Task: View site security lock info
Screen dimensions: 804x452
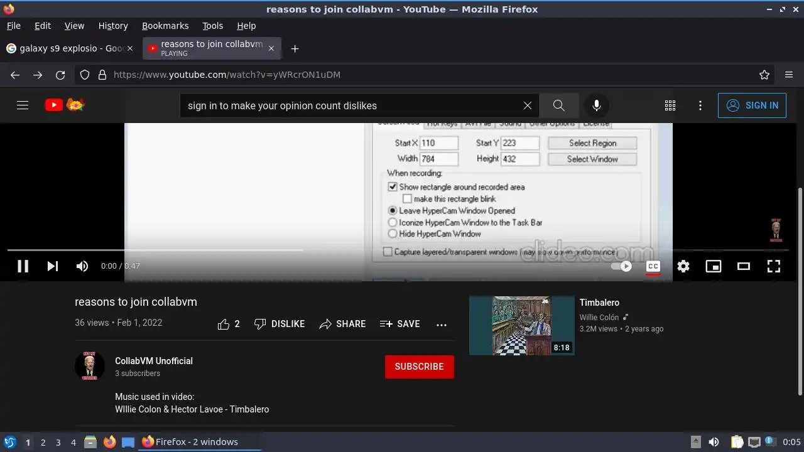Action: click(102, 75)
